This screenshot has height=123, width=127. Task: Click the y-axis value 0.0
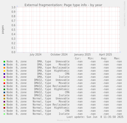click(14, 52)
